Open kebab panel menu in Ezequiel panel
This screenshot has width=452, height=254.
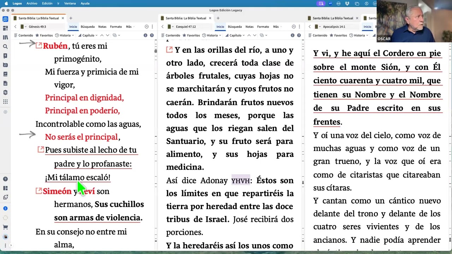click(299, 26)
